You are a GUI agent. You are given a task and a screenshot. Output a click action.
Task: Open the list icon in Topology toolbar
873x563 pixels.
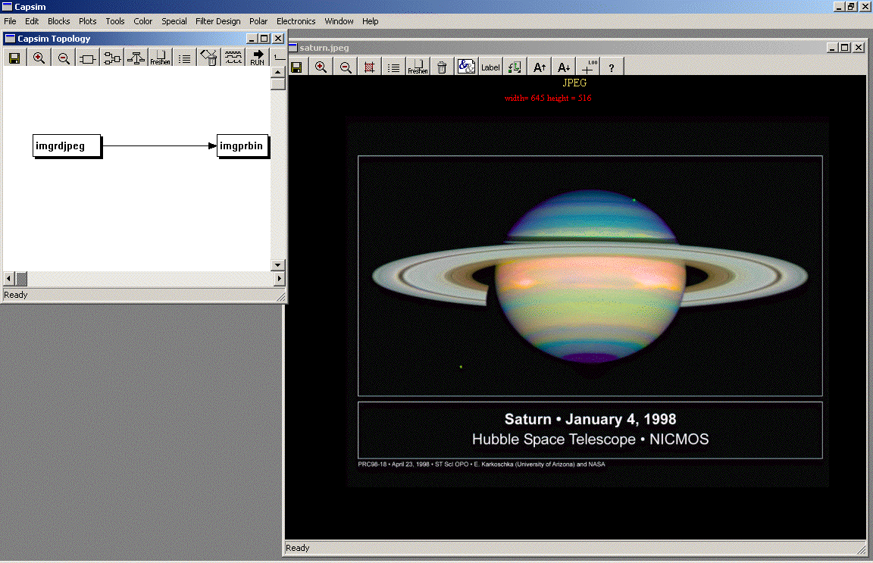pyautogui.click(x=184, y=58)
